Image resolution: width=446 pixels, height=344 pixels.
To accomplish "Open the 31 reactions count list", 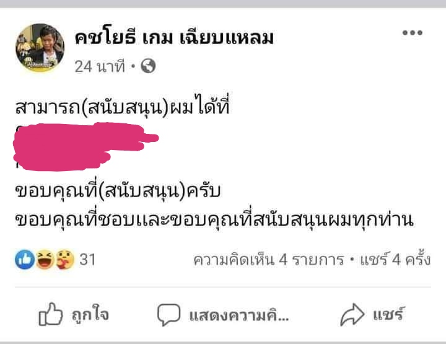I will click(87, 260).
